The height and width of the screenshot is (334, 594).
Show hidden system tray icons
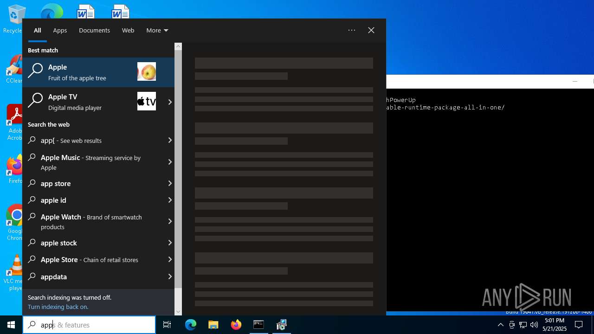click(500, 325)
